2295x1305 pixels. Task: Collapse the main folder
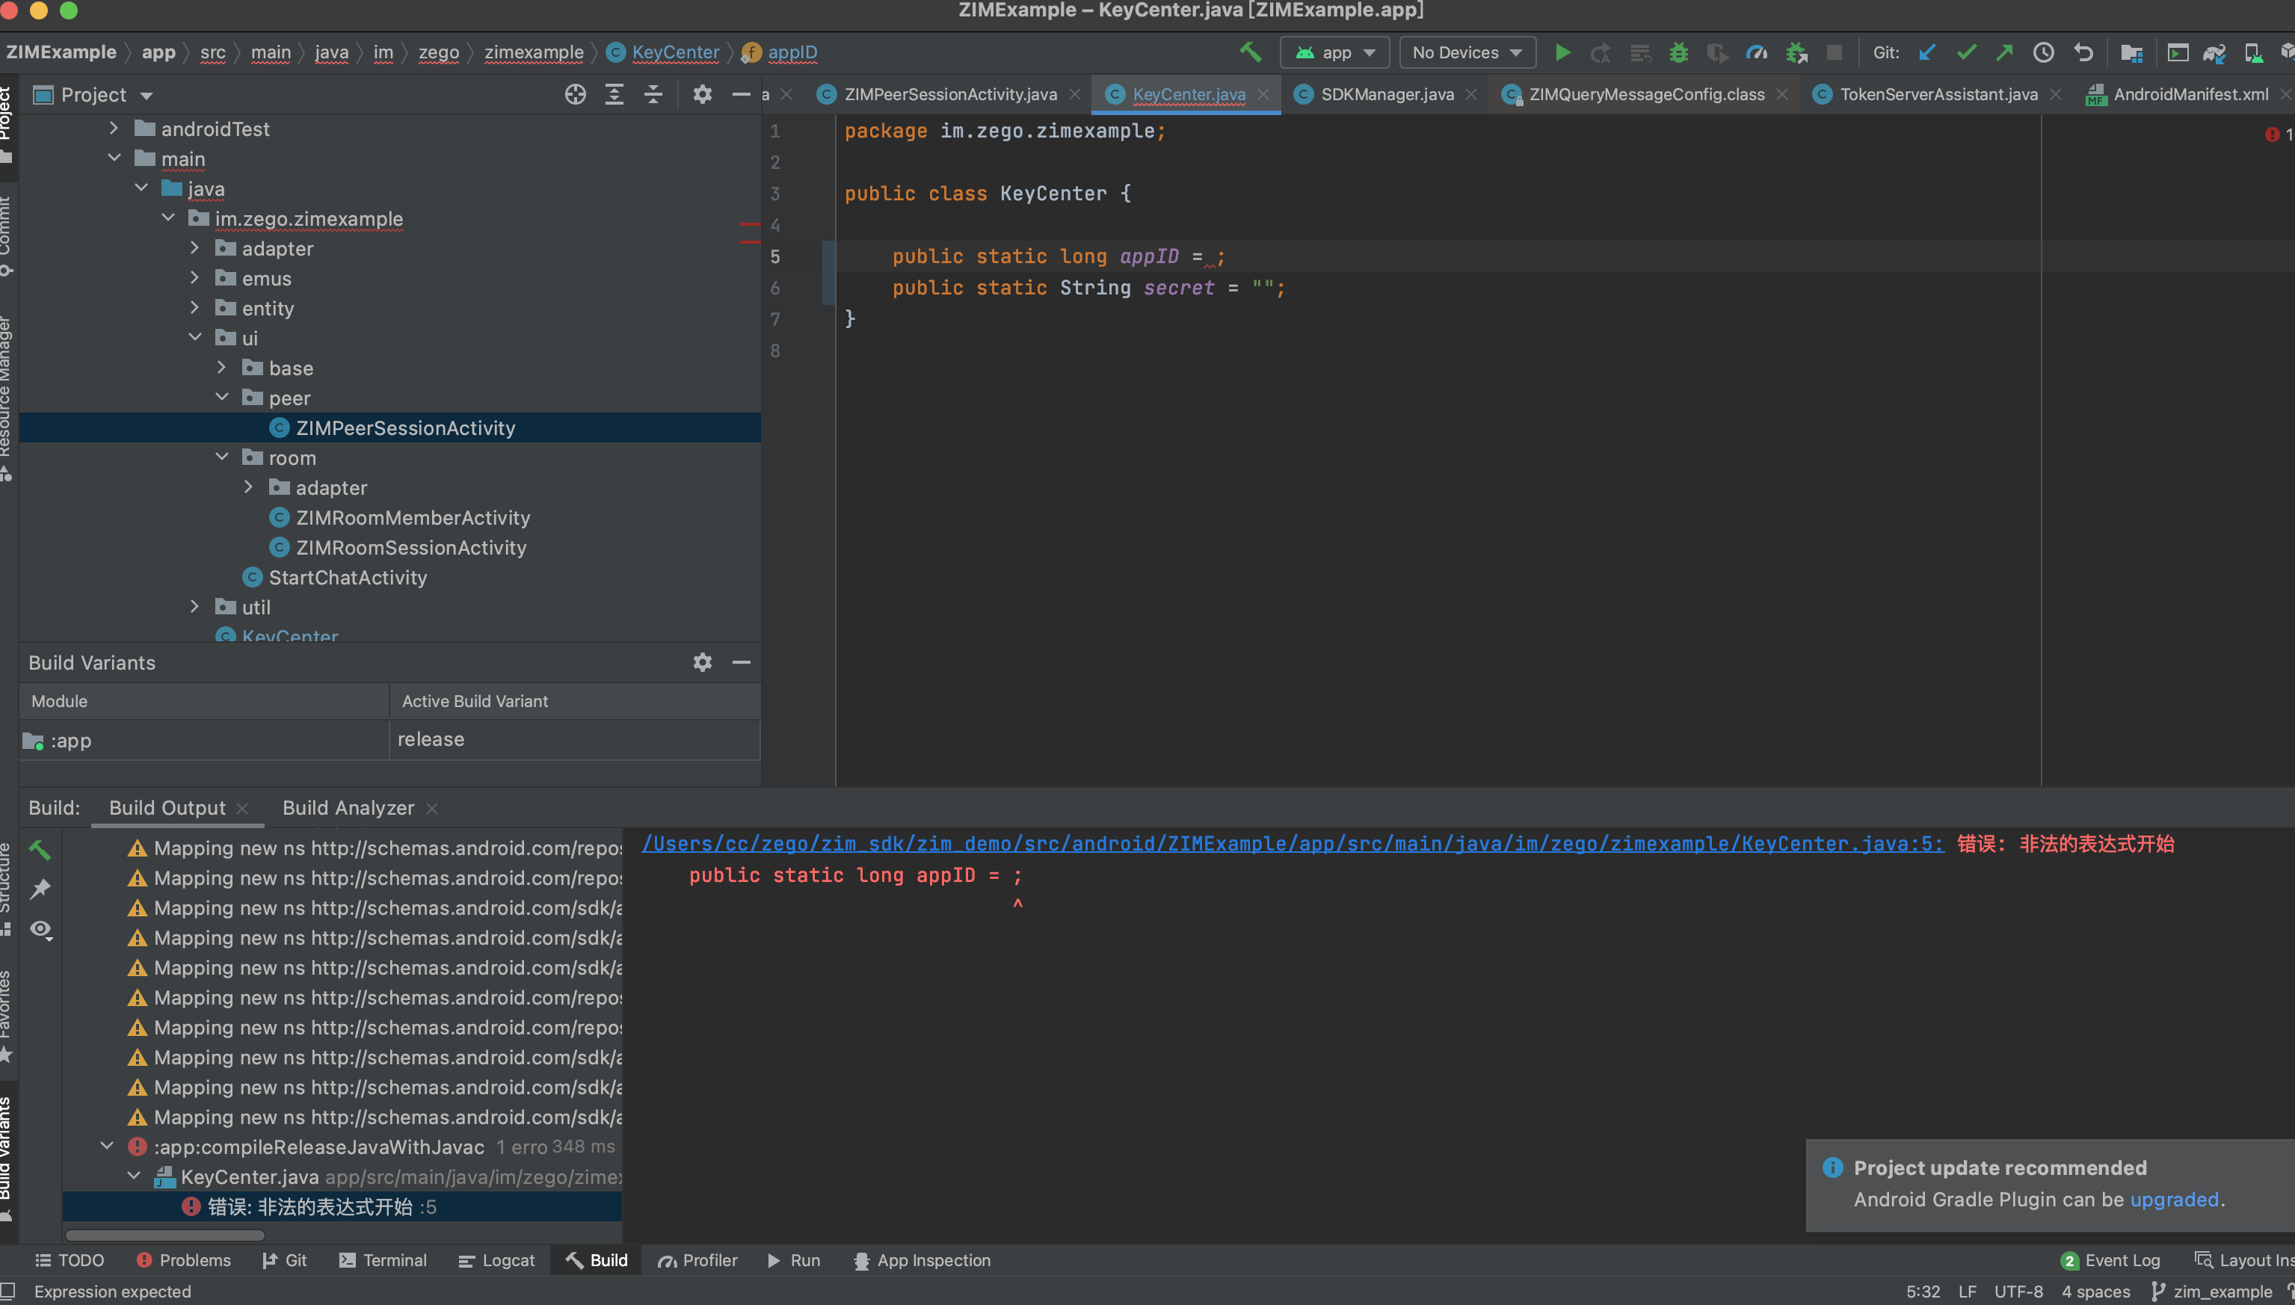(113, 158)
